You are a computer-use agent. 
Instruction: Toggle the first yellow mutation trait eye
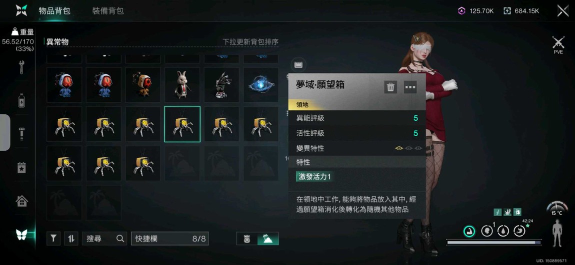(399, 148)
